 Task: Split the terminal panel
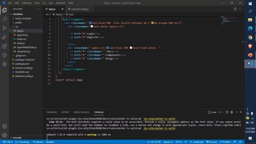tap(227, 112)
